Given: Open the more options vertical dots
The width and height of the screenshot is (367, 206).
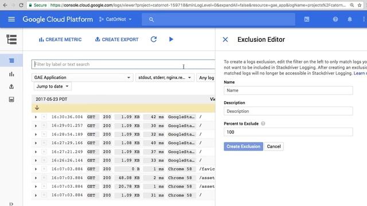Looking at the screenshot, I should tap(364, 19).
